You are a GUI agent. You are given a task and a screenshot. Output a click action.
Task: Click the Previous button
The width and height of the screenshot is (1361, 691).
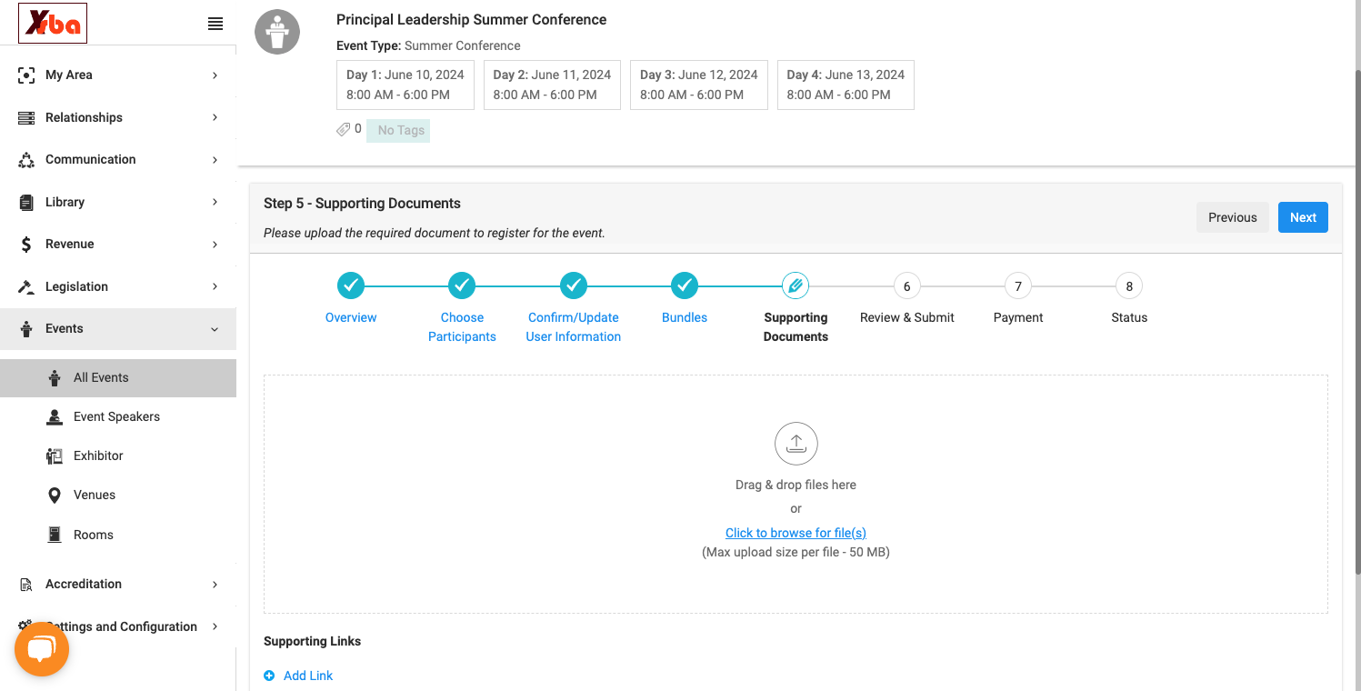click(x=1233, y=217)
